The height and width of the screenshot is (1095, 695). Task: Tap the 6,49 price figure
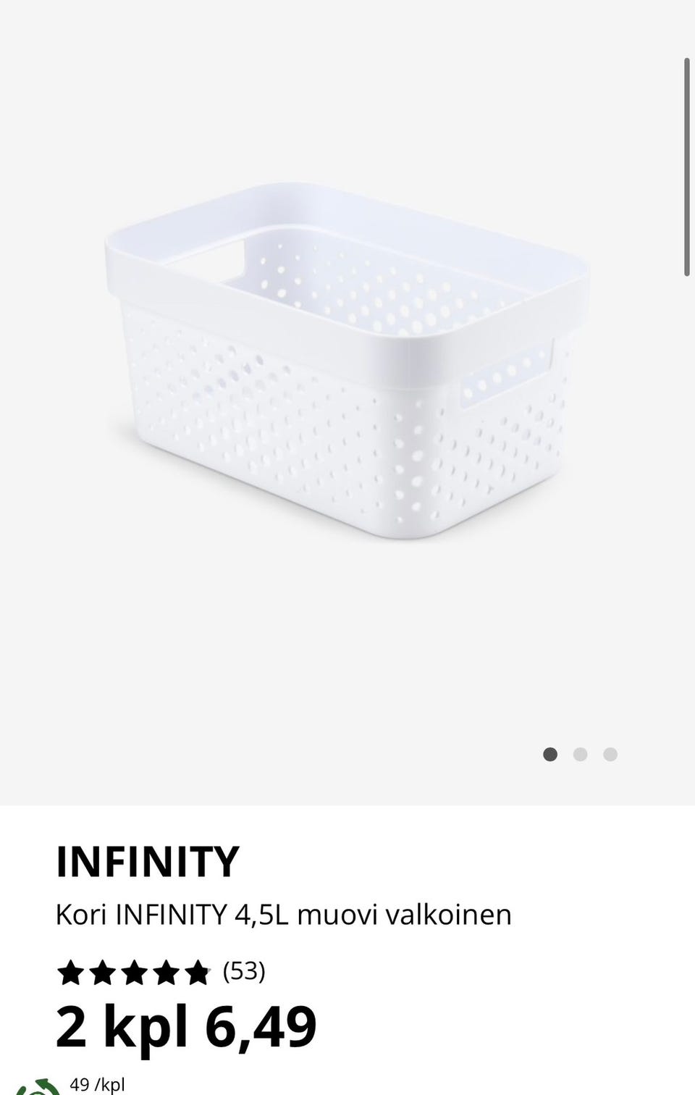pos(261,1026)
